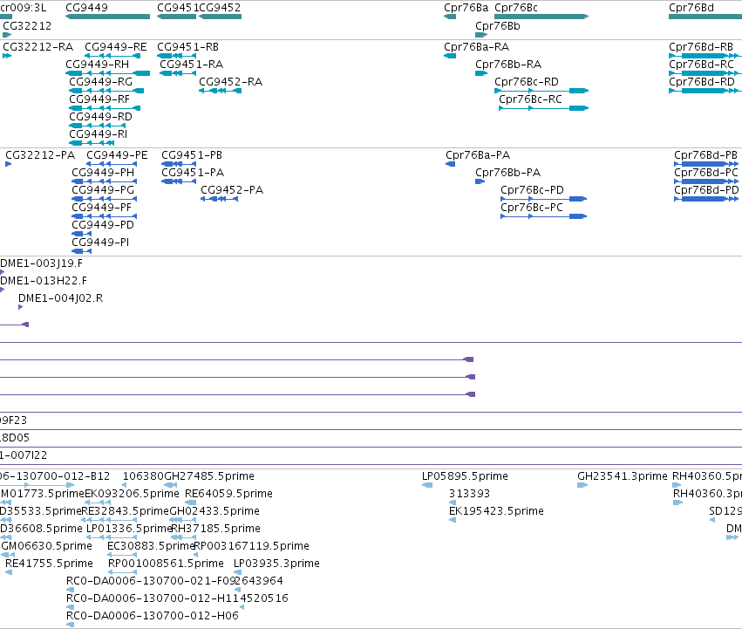Select EST RC0-DA0006-130700-012-H06
This screenshot has width=742, height=629.
point(153,616)
